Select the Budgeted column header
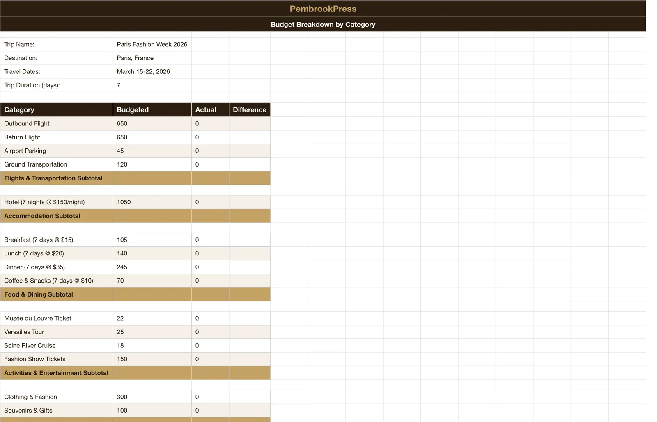 (152, 109)
